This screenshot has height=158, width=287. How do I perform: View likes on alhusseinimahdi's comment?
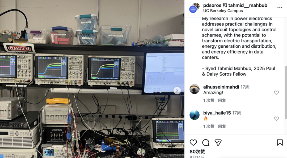[x=209, y=100]
